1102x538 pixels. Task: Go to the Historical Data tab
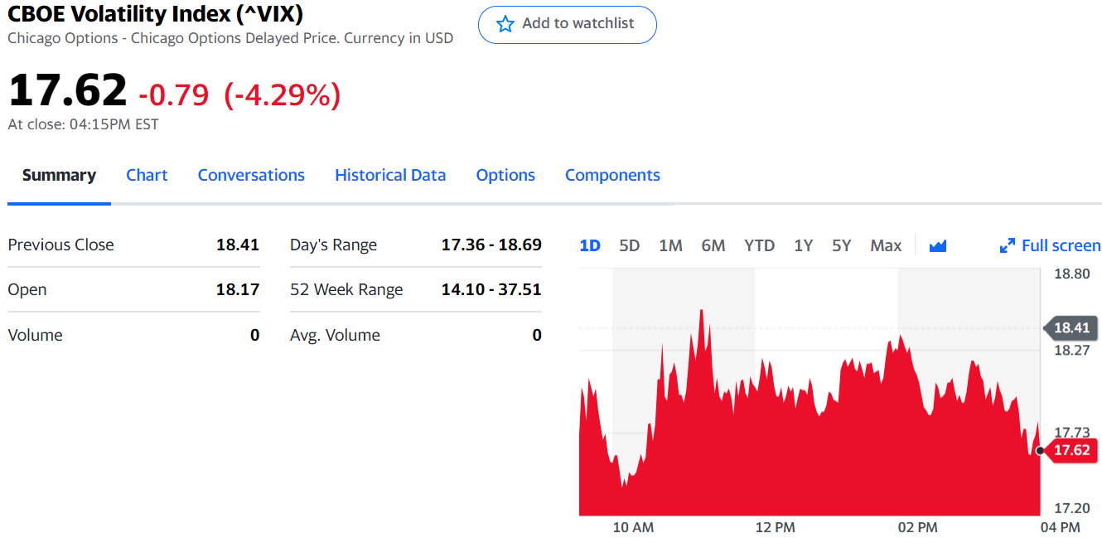coord(390,175)
